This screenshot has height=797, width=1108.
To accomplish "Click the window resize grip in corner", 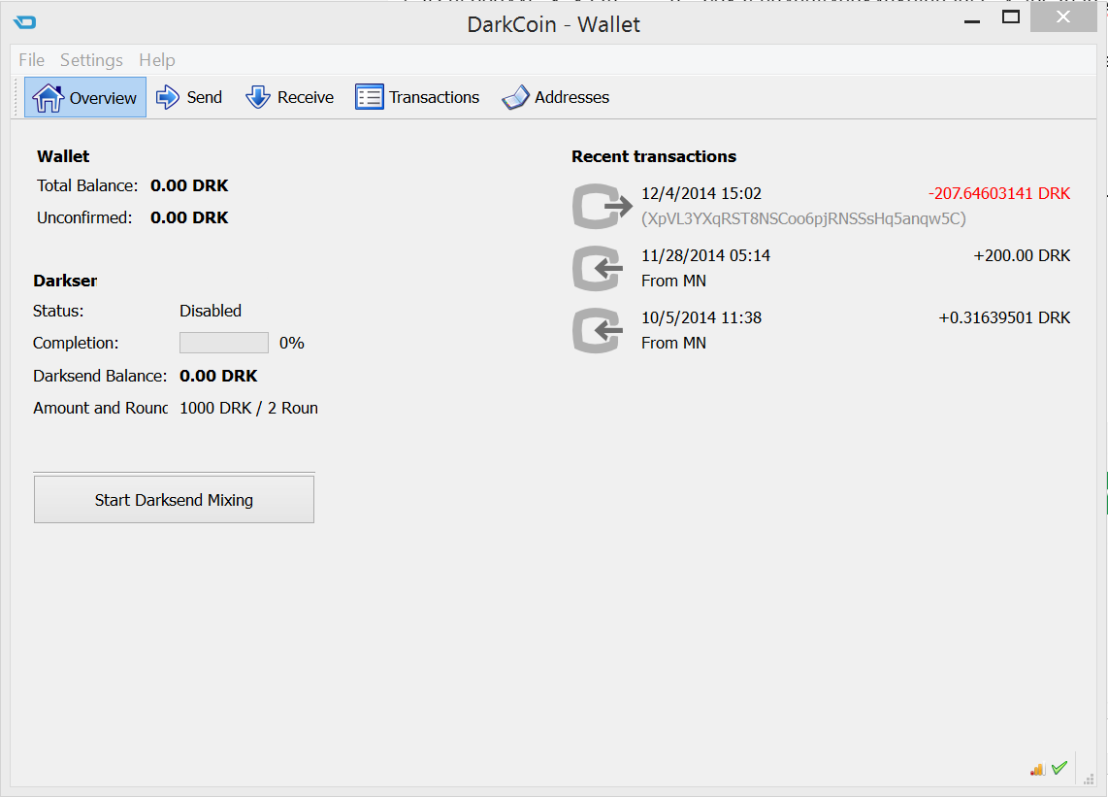I will (x=1089, y=778).
